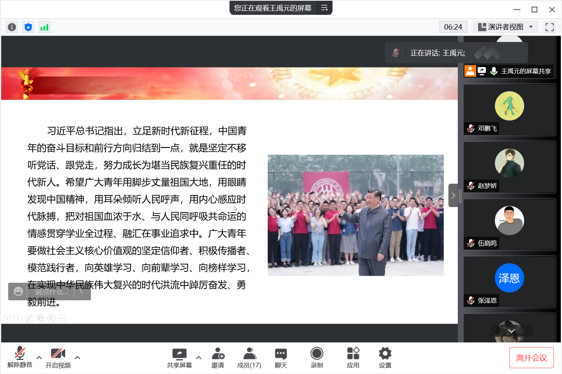This screenshot has width=562, height=374.
Task: Click the 说点什么 chat input field
Action: coord(52,291)
